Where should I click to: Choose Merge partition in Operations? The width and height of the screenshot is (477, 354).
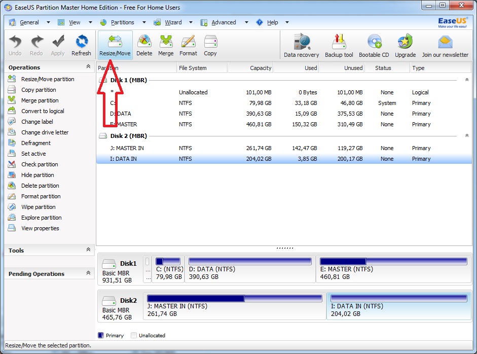pos(33,100)
